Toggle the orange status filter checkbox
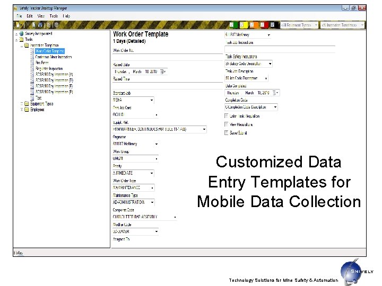This screenshot has width=382, height=286. click(252, 25)
